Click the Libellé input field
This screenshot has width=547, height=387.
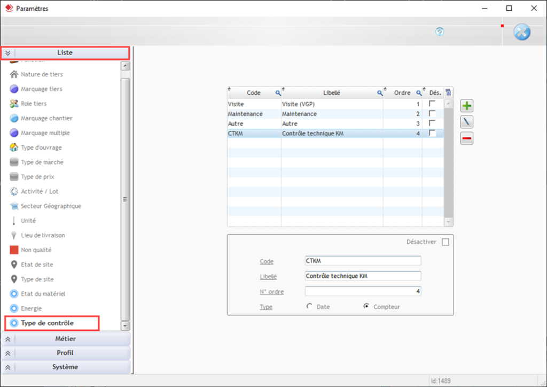coord(363,276)
